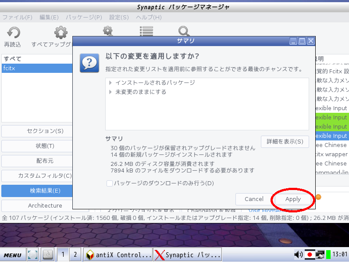Viewport: 349px width, 262px height.
Task: Select 検索結果(E) filter button
Action: (37, 191)
